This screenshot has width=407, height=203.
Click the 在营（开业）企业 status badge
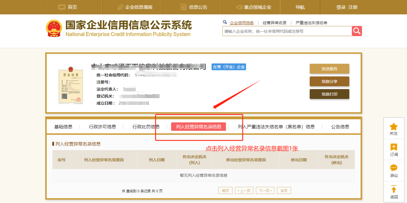[229, 67]
